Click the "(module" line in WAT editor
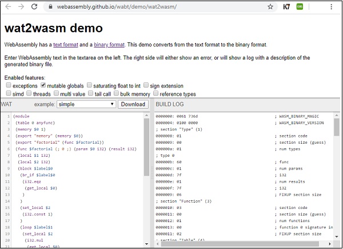Screen dimensions: 343x249 (21, 116)
